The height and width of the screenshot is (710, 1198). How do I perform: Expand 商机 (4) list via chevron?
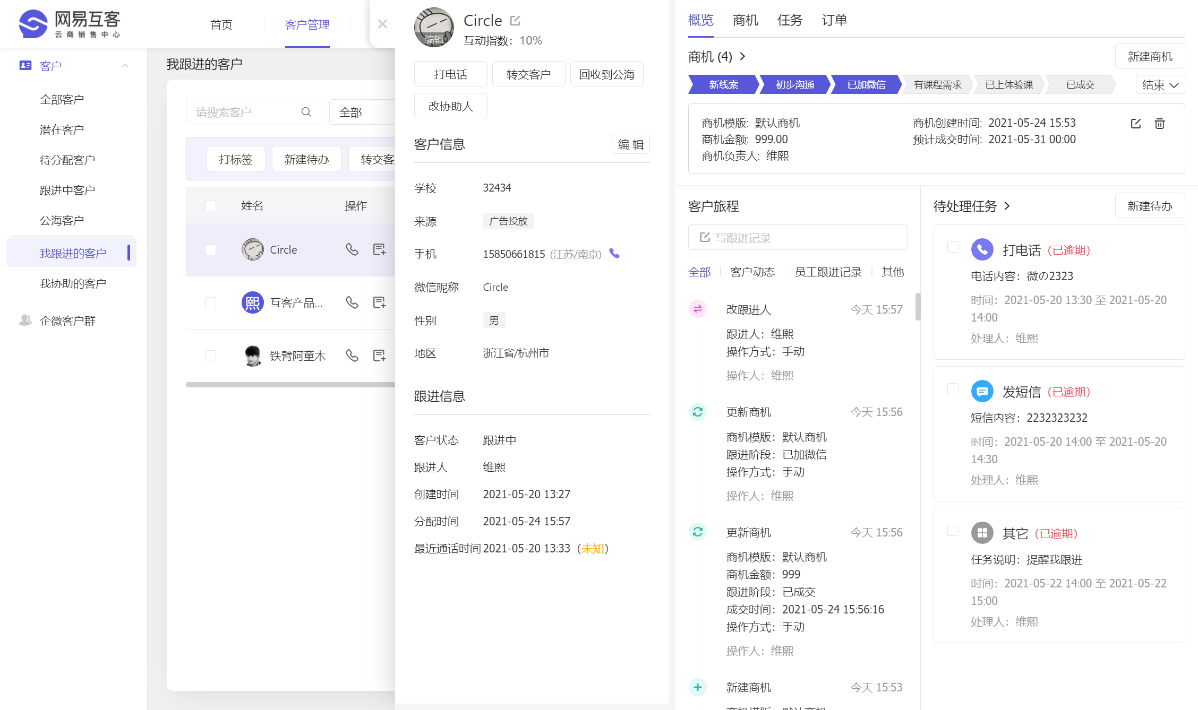[743, 56]
